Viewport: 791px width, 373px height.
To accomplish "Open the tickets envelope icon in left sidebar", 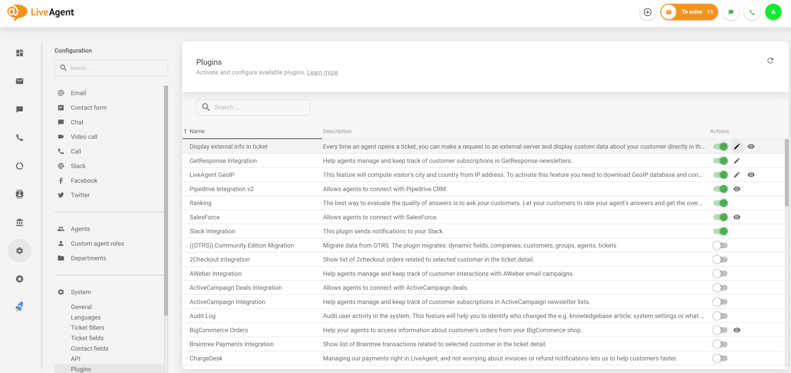I will click(20, 81).
